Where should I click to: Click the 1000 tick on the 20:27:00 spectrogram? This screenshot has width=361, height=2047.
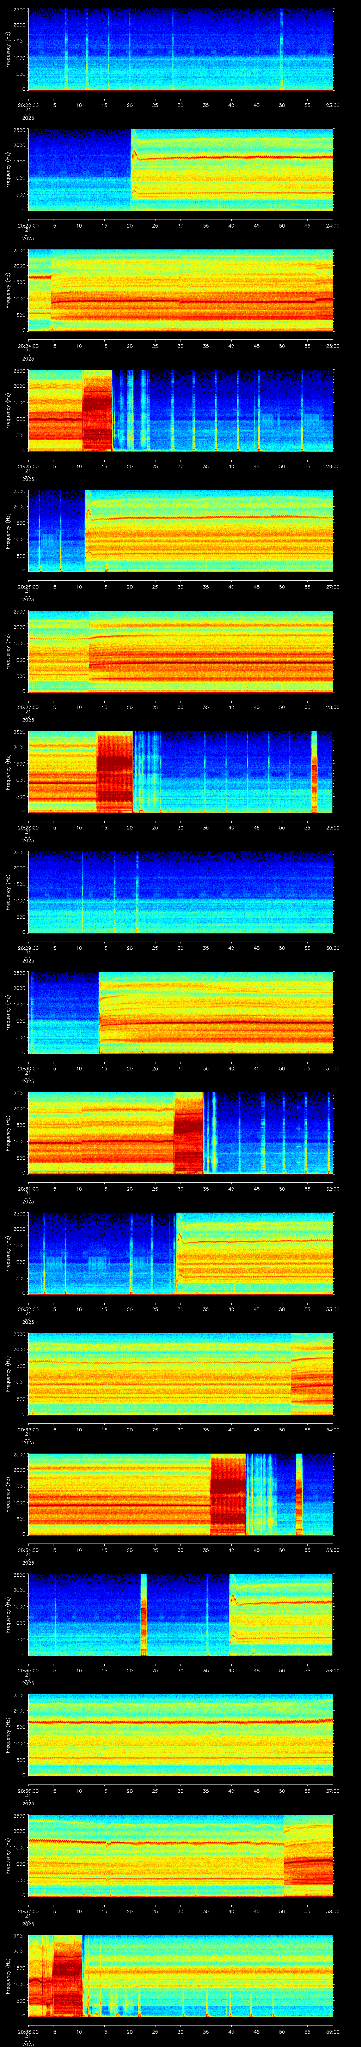19,659
